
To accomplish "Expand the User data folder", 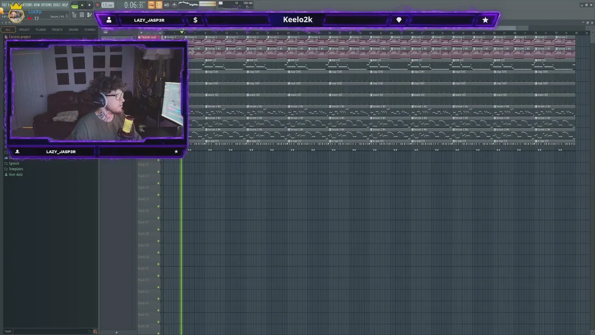I will 14,174.
